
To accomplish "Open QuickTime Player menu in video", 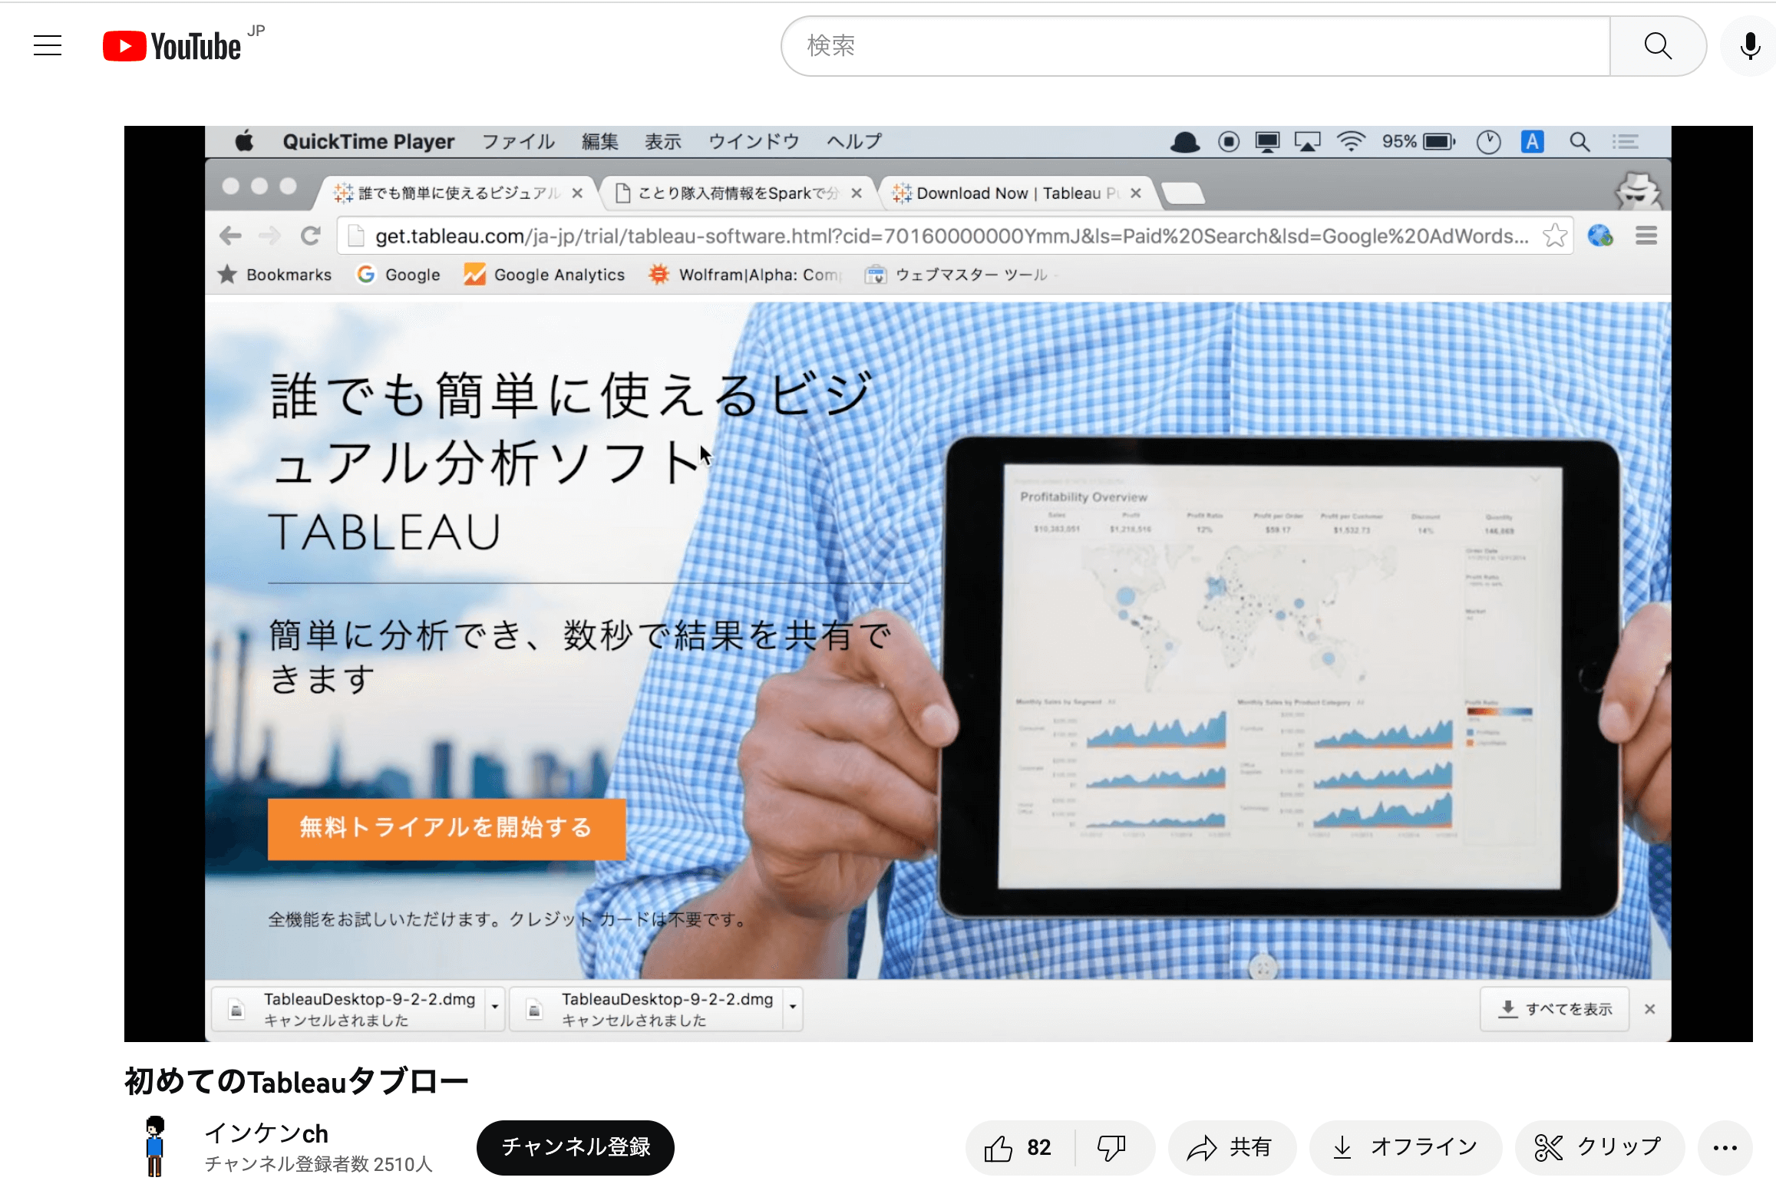I will pos(368,142).
